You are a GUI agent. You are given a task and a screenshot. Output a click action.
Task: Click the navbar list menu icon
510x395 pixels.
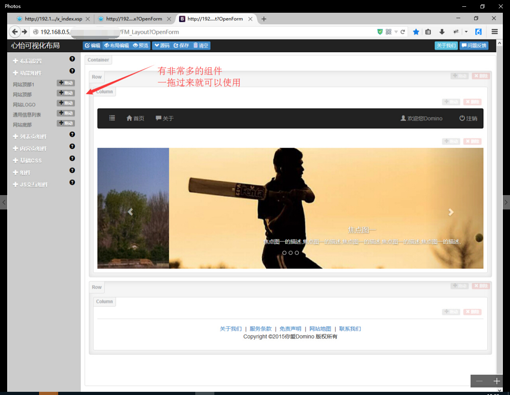click(x=112, y=118)
